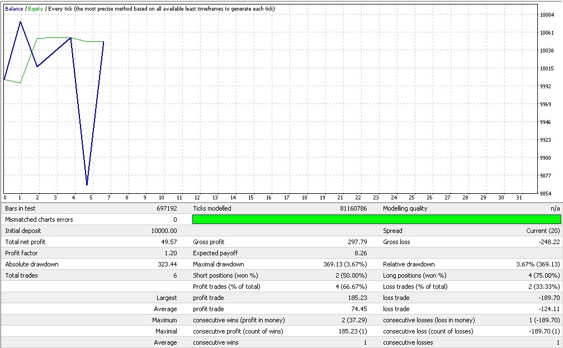This screenshot has height=348, width=563.
Task: Click the blue Balance legend label
Action: point(14,9)
